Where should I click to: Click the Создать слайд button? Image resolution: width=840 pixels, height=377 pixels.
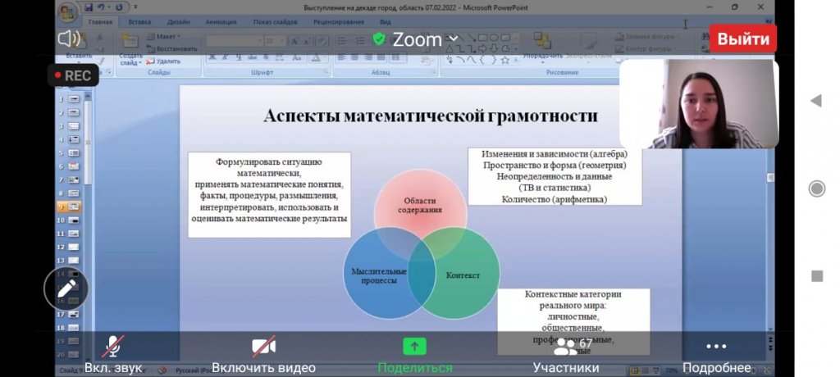coord(130,49)
